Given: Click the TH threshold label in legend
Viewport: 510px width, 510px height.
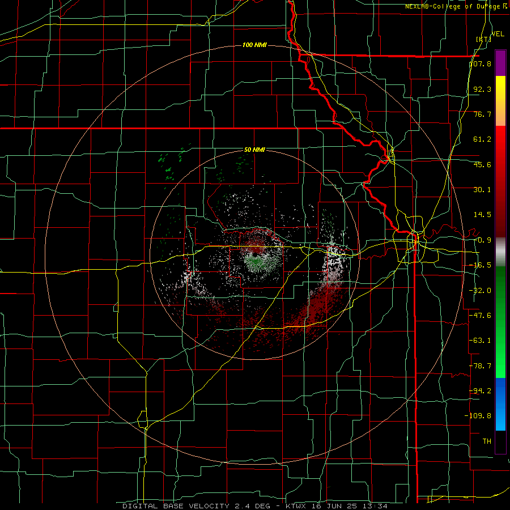Looking at the screenshot, I should 487,441.
